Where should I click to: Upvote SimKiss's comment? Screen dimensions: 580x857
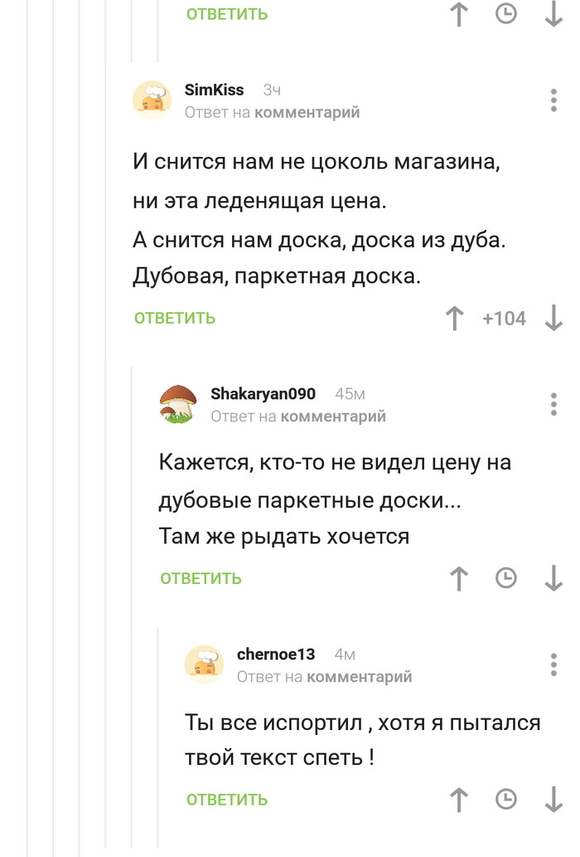pyautogui.click(x=454, y=319)
